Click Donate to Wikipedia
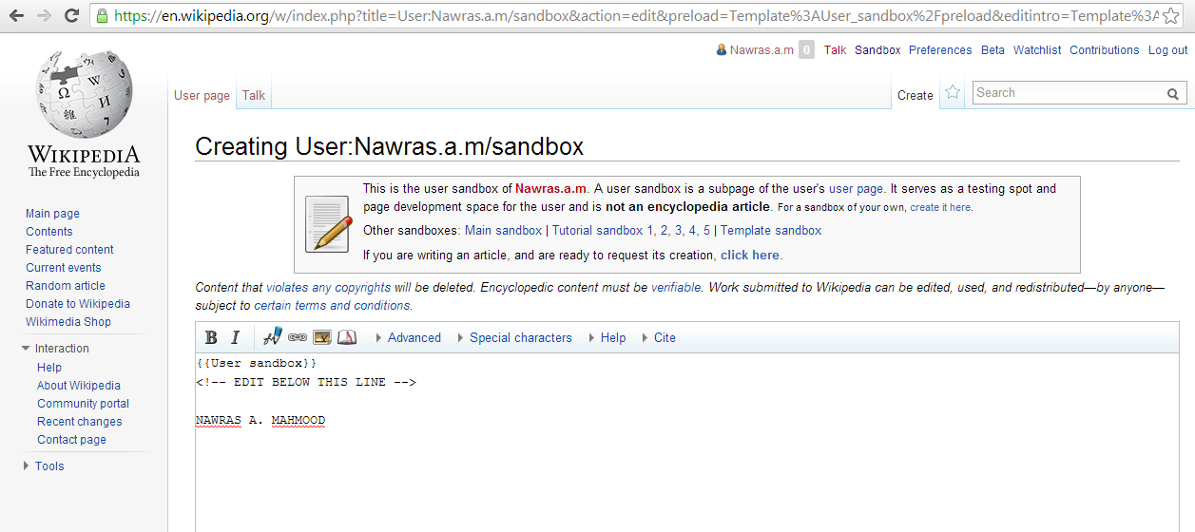Image resolution: width=1195 pixels, height=532 pixels. coord(78,304)
